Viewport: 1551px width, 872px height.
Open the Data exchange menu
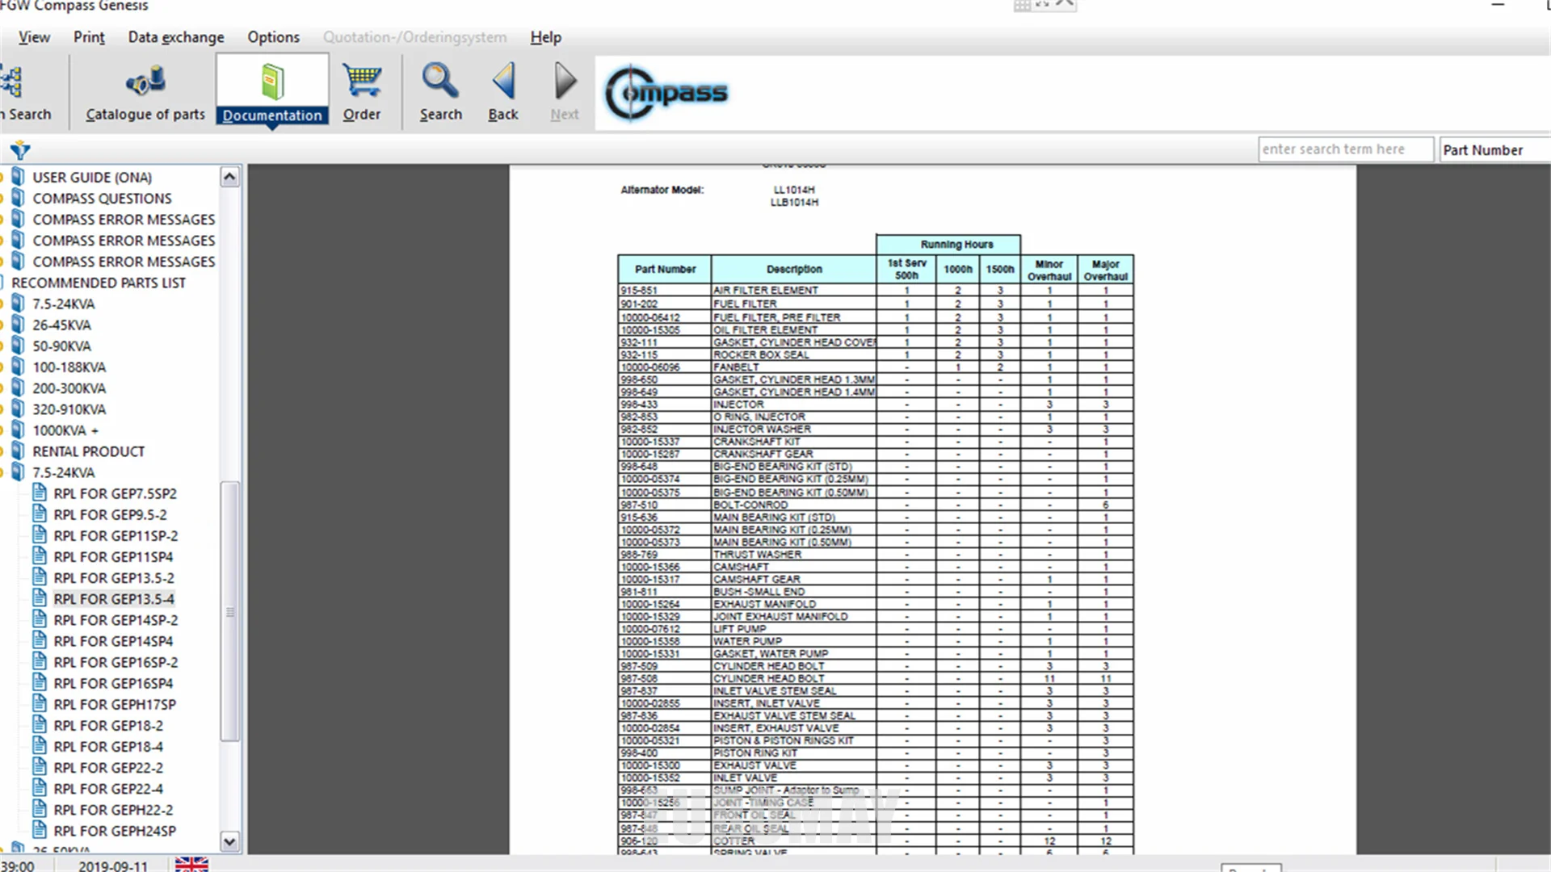tap(175, 37)
